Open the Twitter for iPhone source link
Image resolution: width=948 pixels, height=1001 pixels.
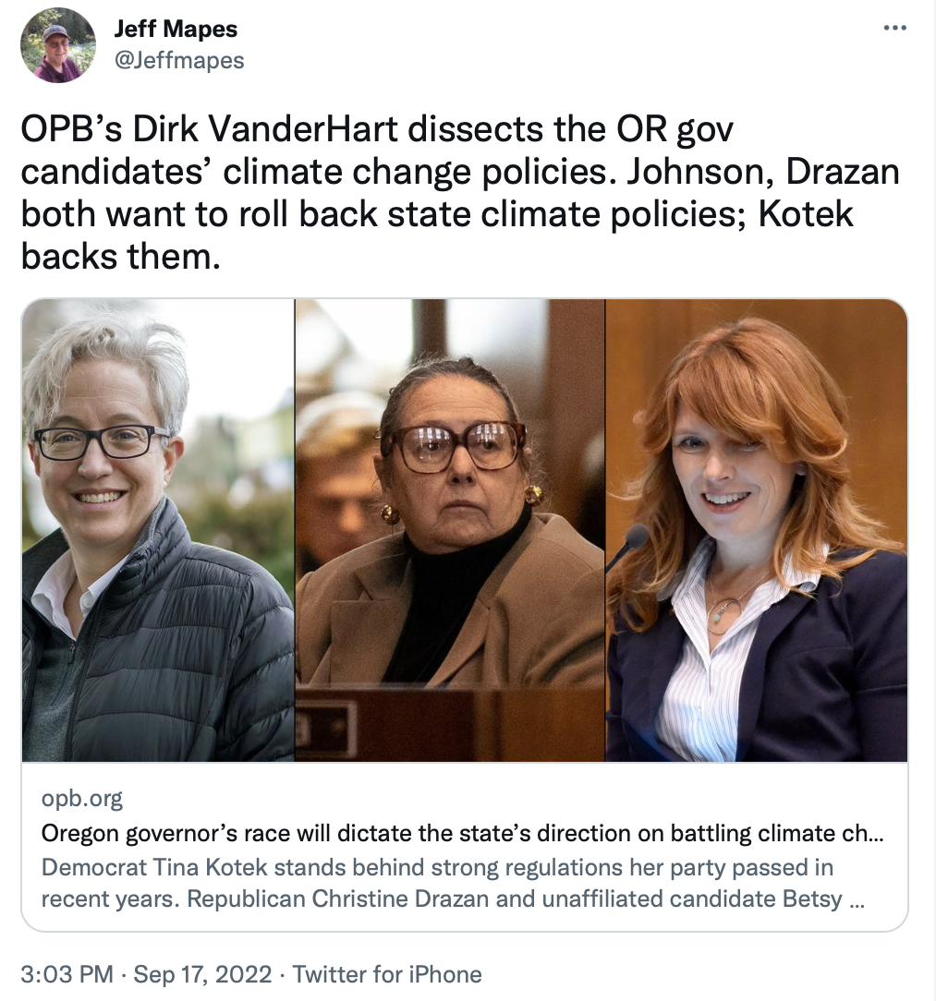[387, 974]
